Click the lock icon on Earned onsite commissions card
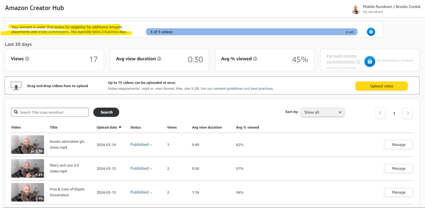This screenshot has width=425, height=208. click(370, 61)
